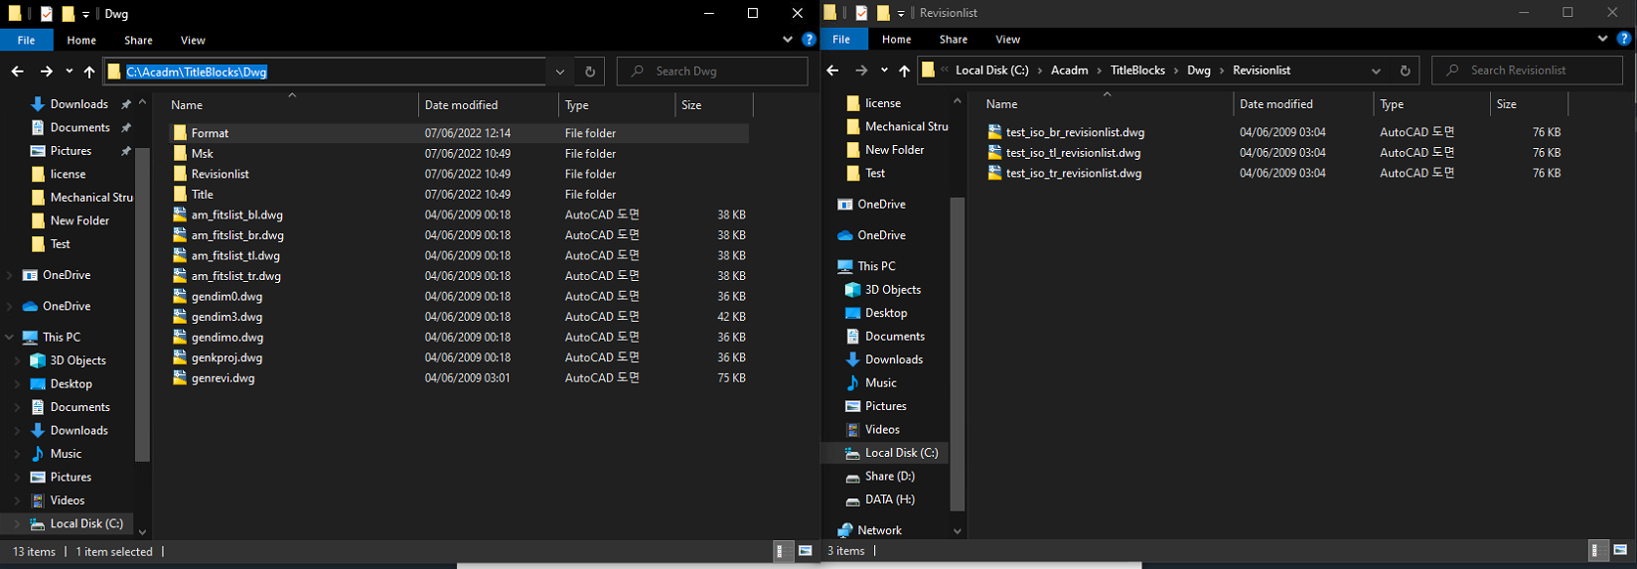Click Search Dwg input box
The width and height of the screenshot is (1637, 569).
[712, 71]
